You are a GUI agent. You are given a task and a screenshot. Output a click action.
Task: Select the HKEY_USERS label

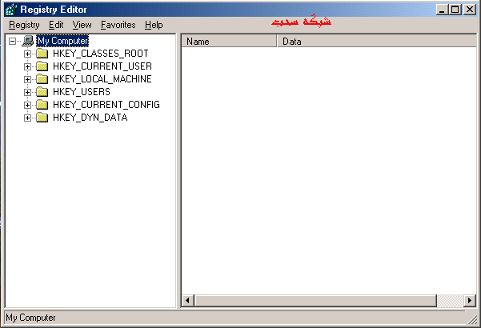(82, 92)
